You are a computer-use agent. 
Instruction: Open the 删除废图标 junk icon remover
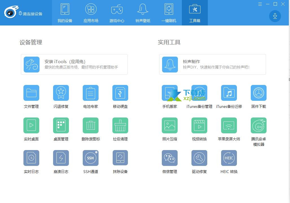tap(91, 125)
